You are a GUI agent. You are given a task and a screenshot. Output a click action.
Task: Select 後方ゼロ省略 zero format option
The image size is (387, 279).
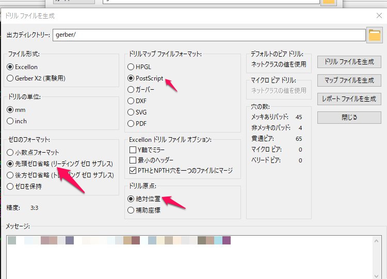[x=10, y=175]
